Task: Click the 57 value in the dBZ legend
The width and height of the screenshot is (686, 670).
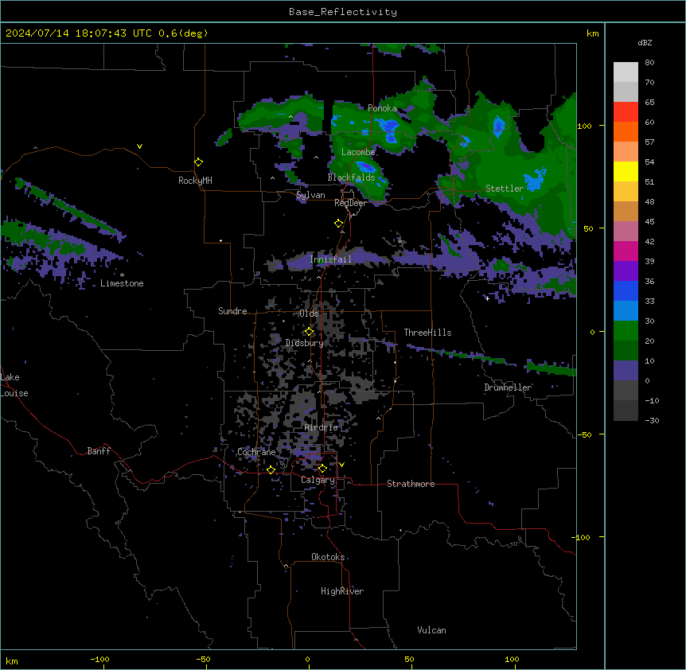Action: click(649, 142)
